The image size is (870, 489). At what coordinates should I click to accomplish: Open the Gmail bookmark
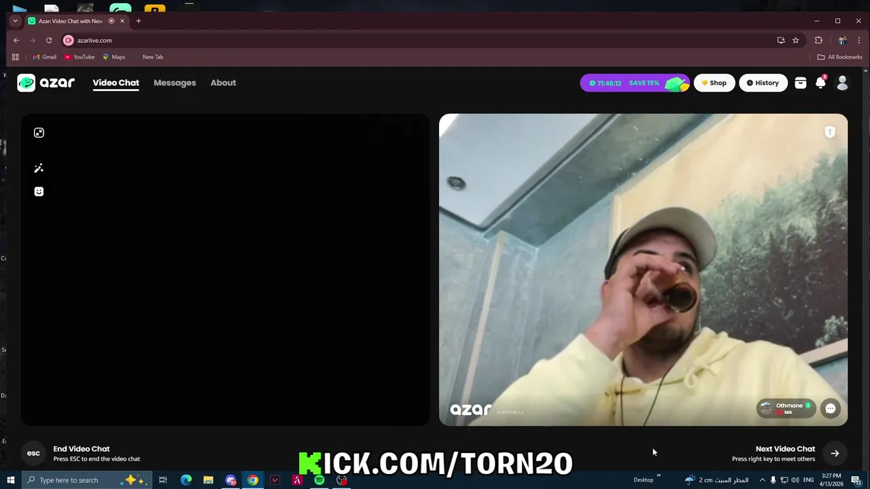coord(45,57)
